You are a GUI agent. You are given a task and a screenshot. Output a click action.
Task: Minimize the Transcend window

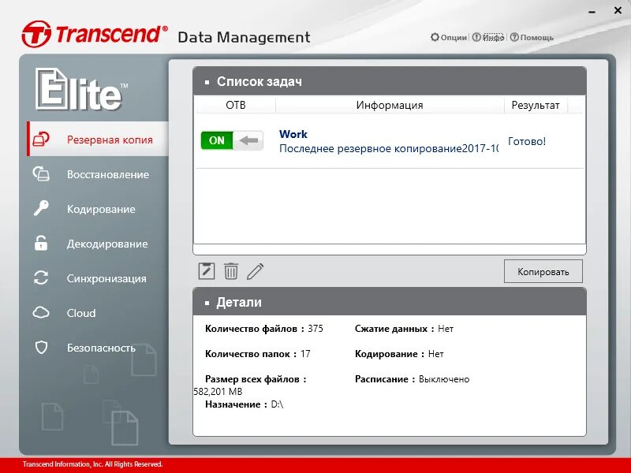coord(592,12)
